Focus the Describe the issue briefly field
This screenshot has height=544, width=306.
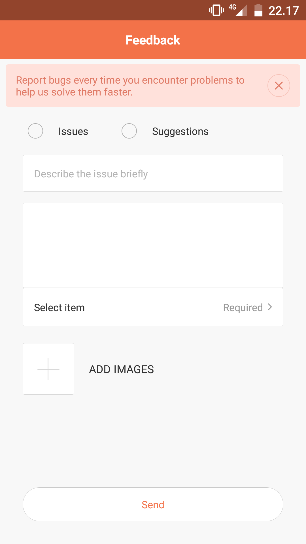tap(153, 173)
